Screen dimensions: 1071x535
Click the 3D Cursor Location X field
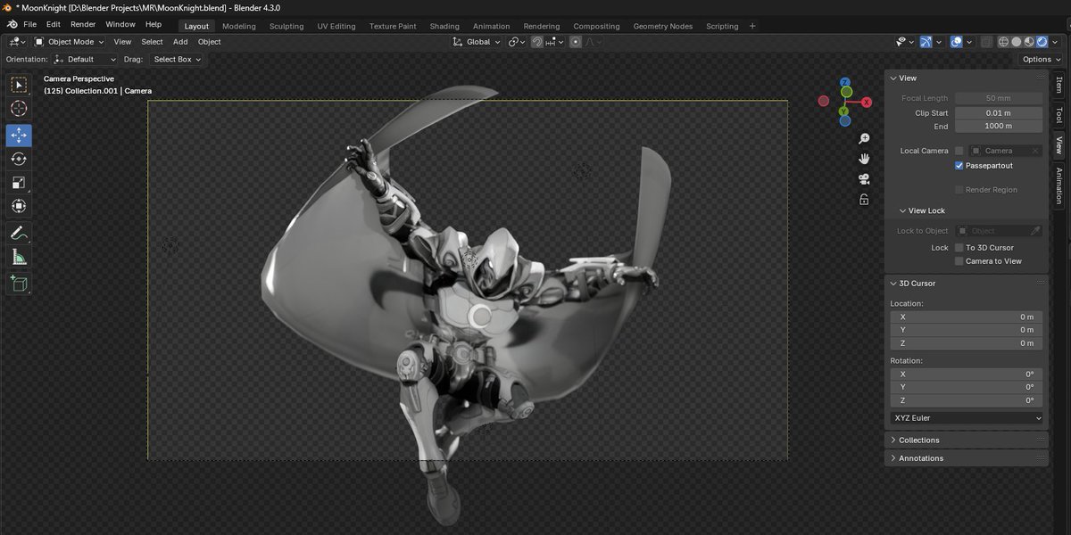pyautogui.click(x=967, y=317)
